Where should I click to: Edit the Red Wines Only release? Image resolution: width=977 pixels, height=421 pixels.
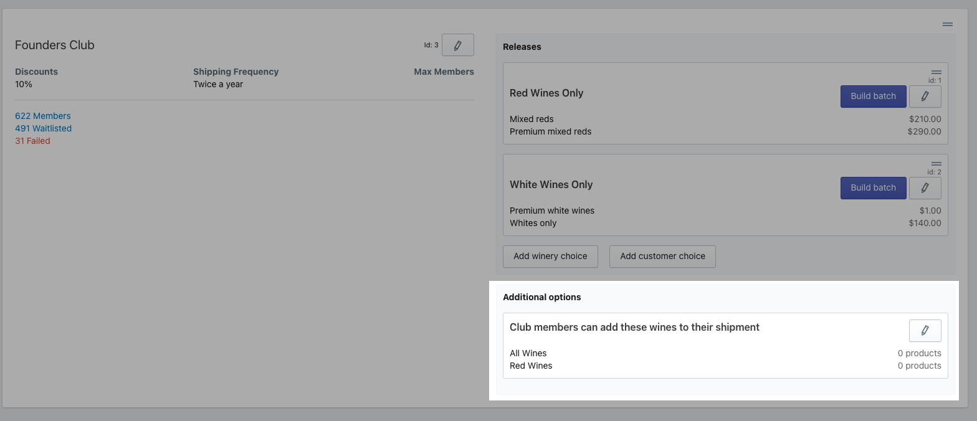tap(925, 97)
